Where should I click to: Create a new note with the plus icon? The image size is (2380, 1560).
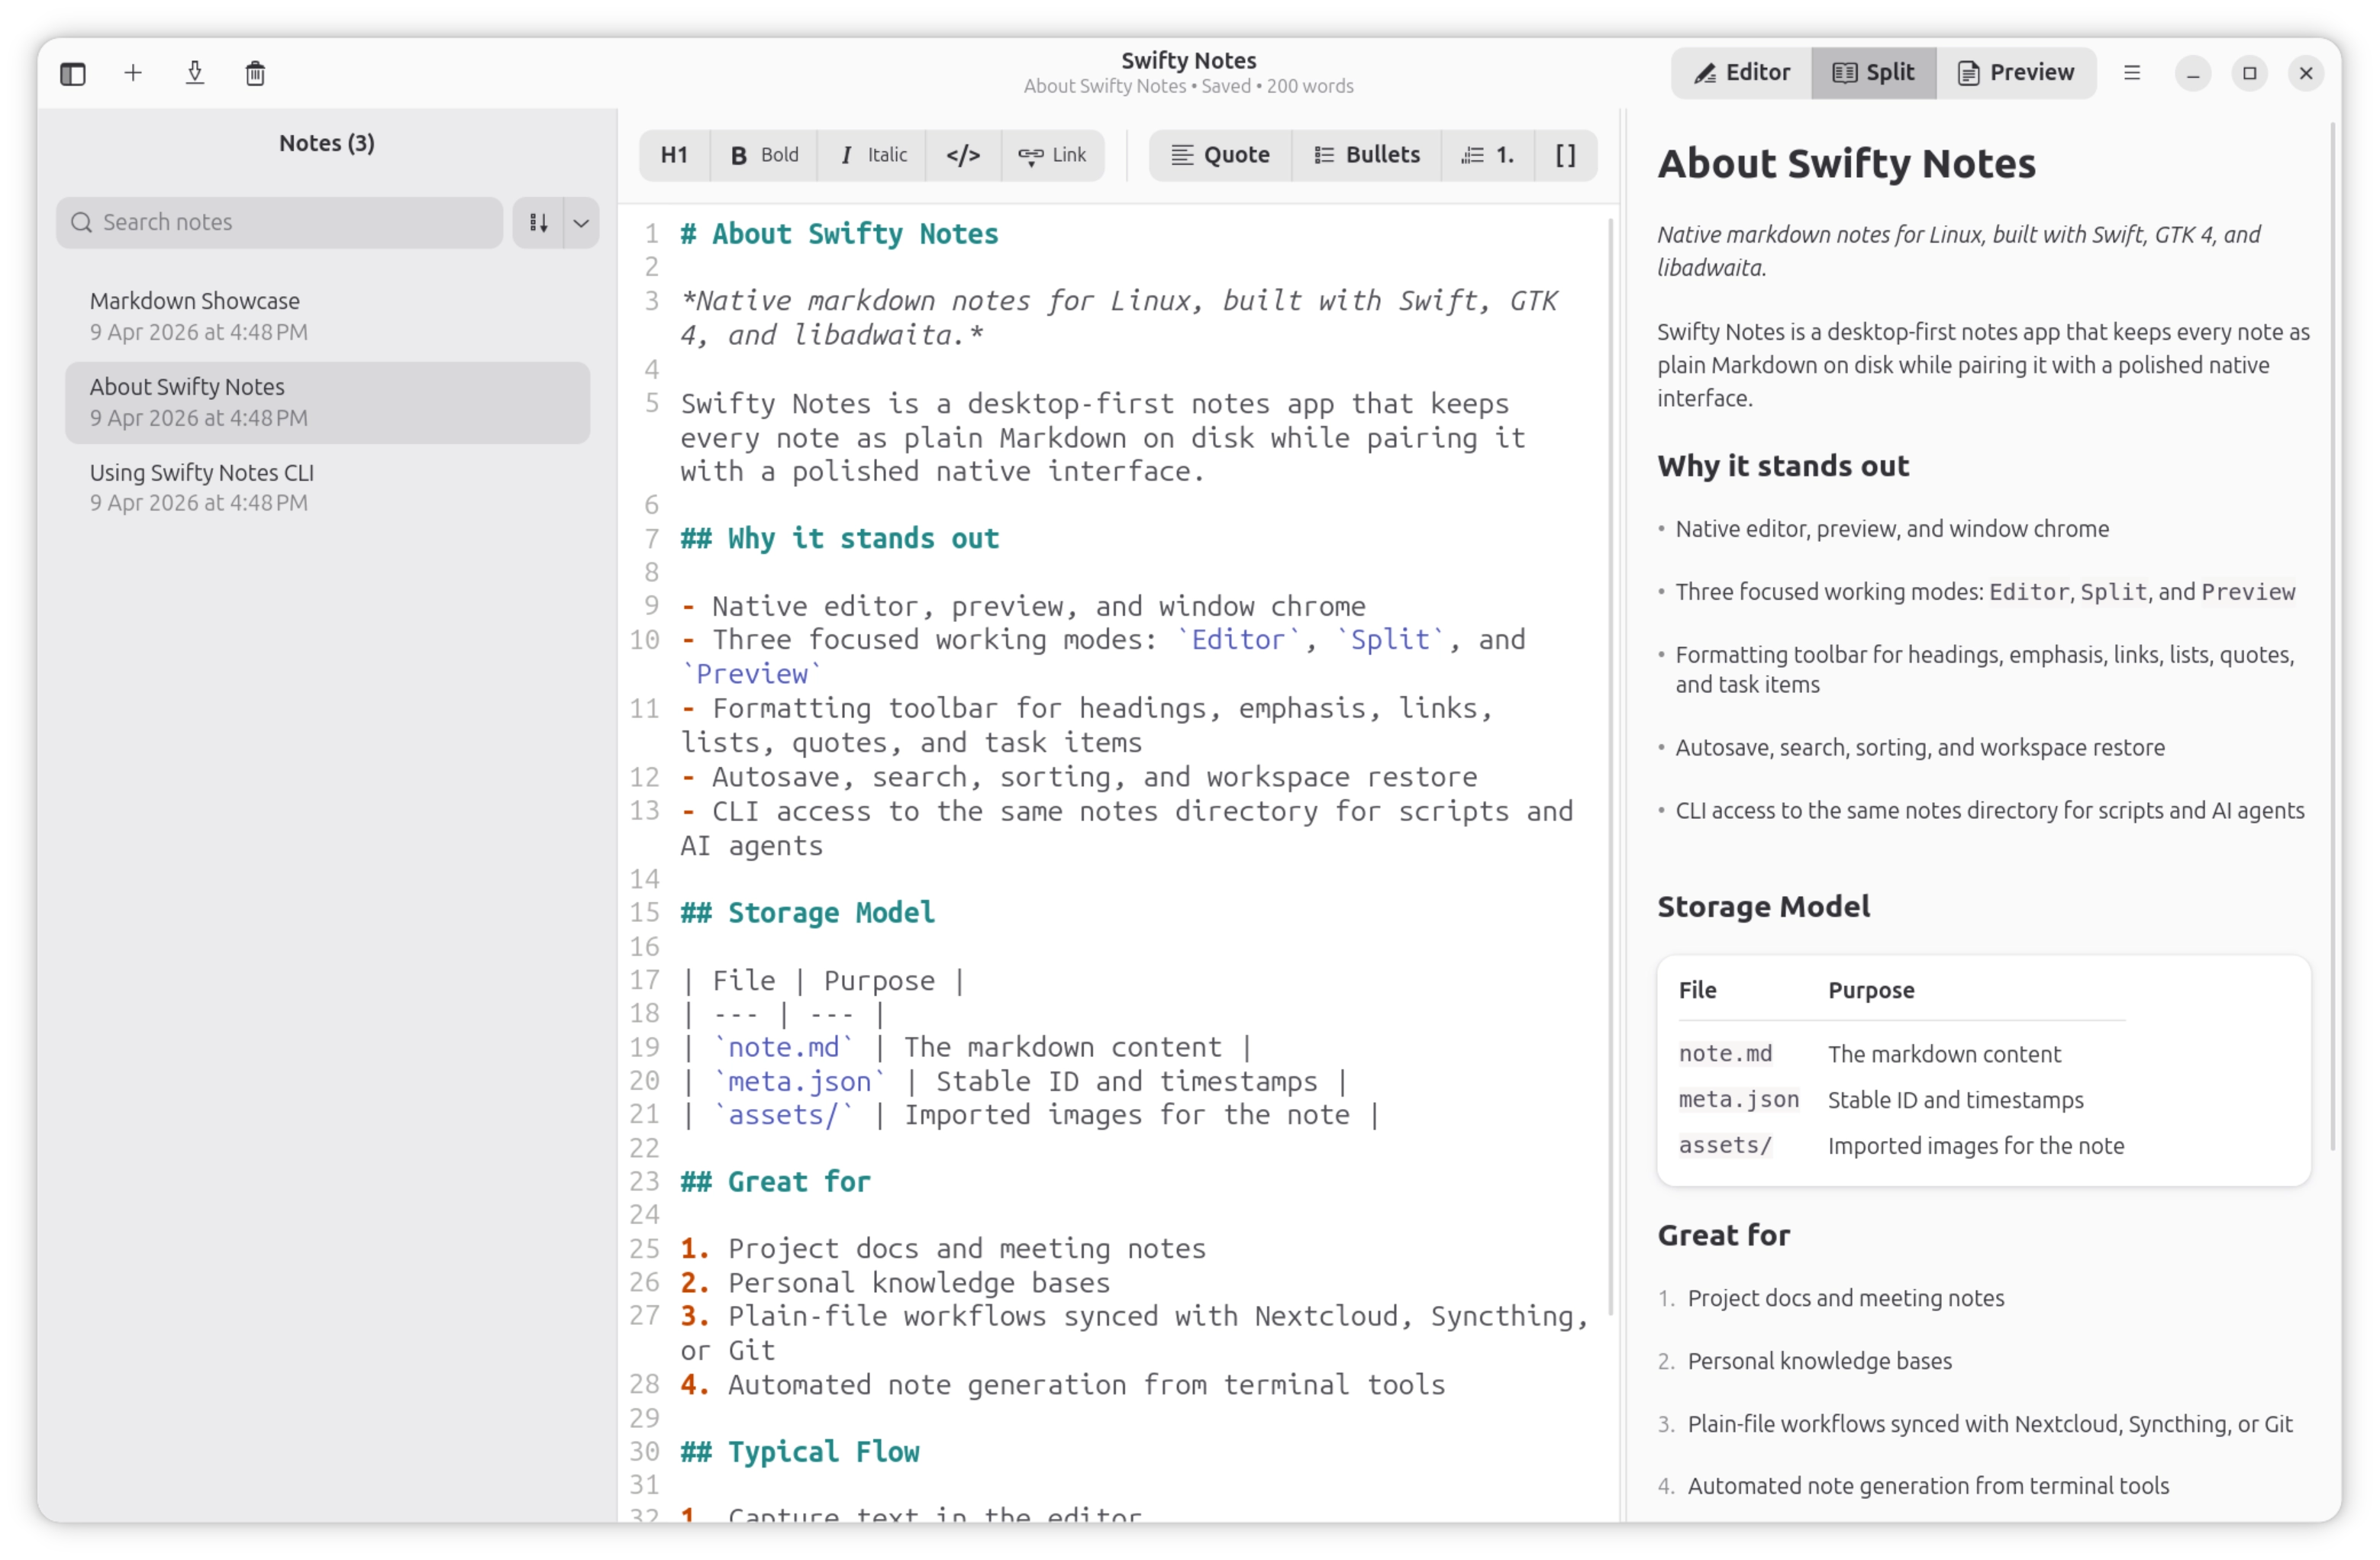tap(133, 73)
